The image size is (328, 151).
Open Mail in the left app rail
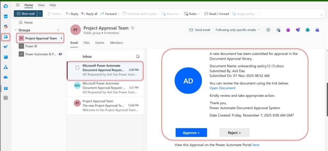[x=6, y=6]
